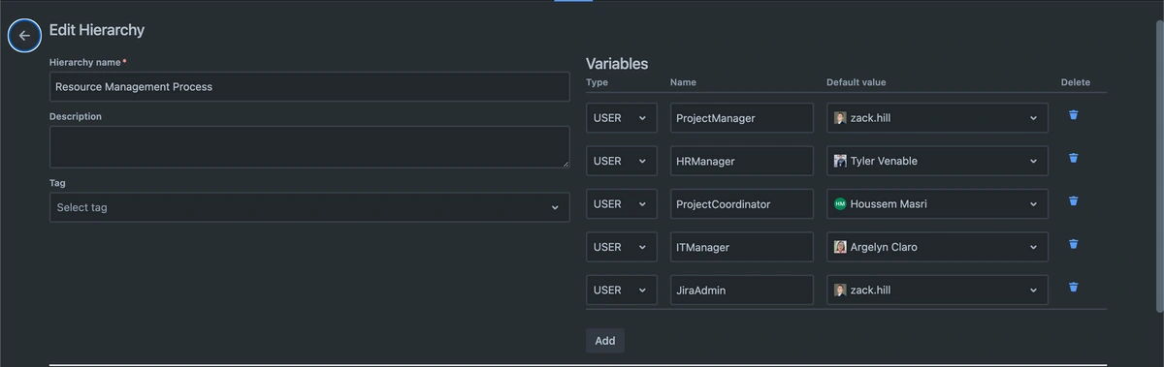Open Type dropdown for ITManager row
Viewport: 1164px width, 367px height.
tap(622, 247)
